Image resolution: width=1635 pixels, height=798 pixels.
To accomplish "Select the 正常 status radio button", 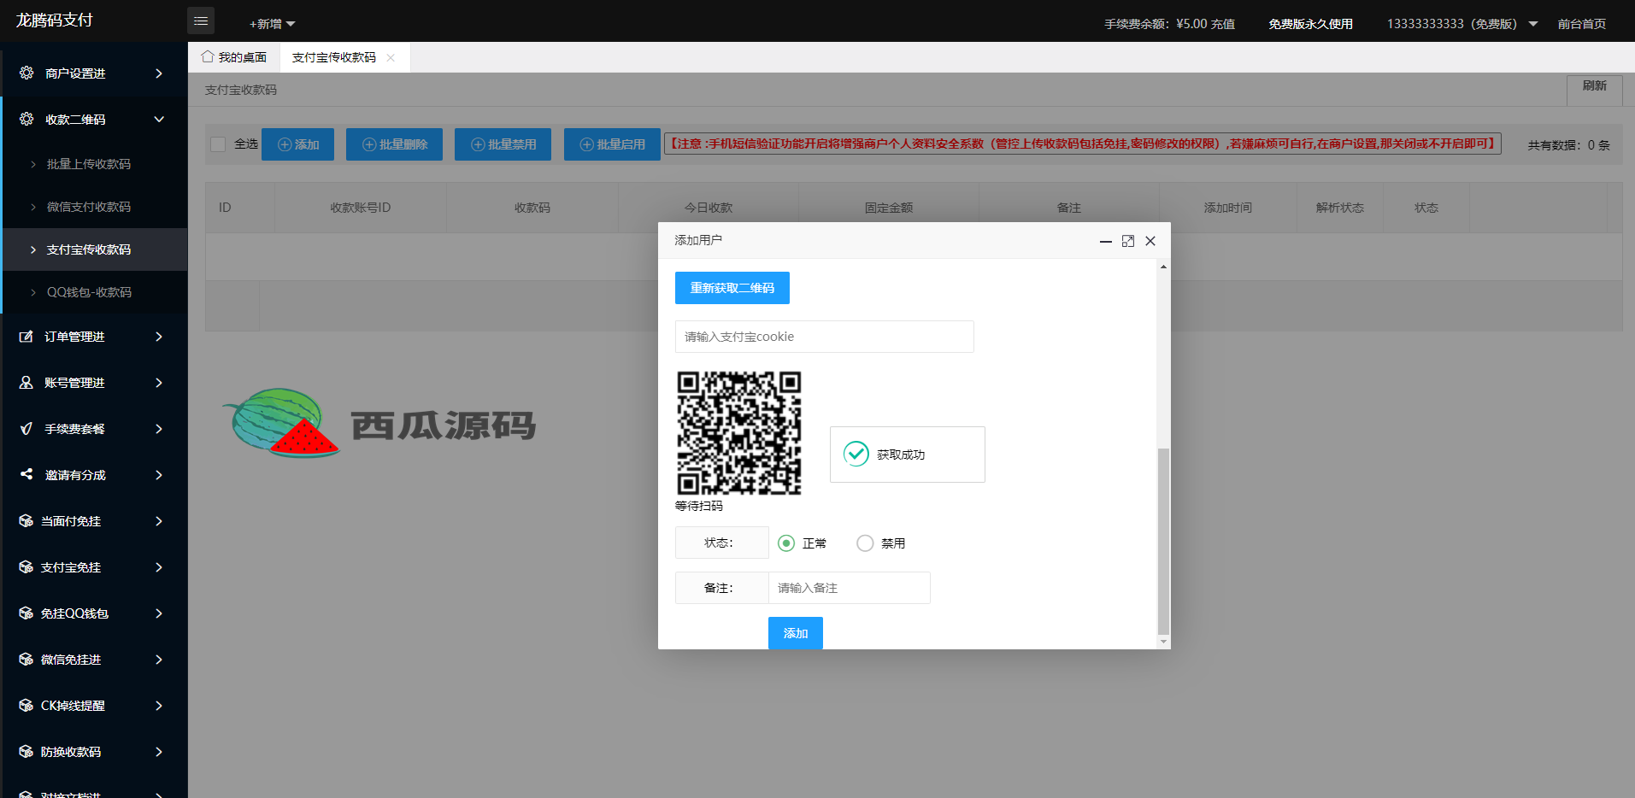I will 786,543.
